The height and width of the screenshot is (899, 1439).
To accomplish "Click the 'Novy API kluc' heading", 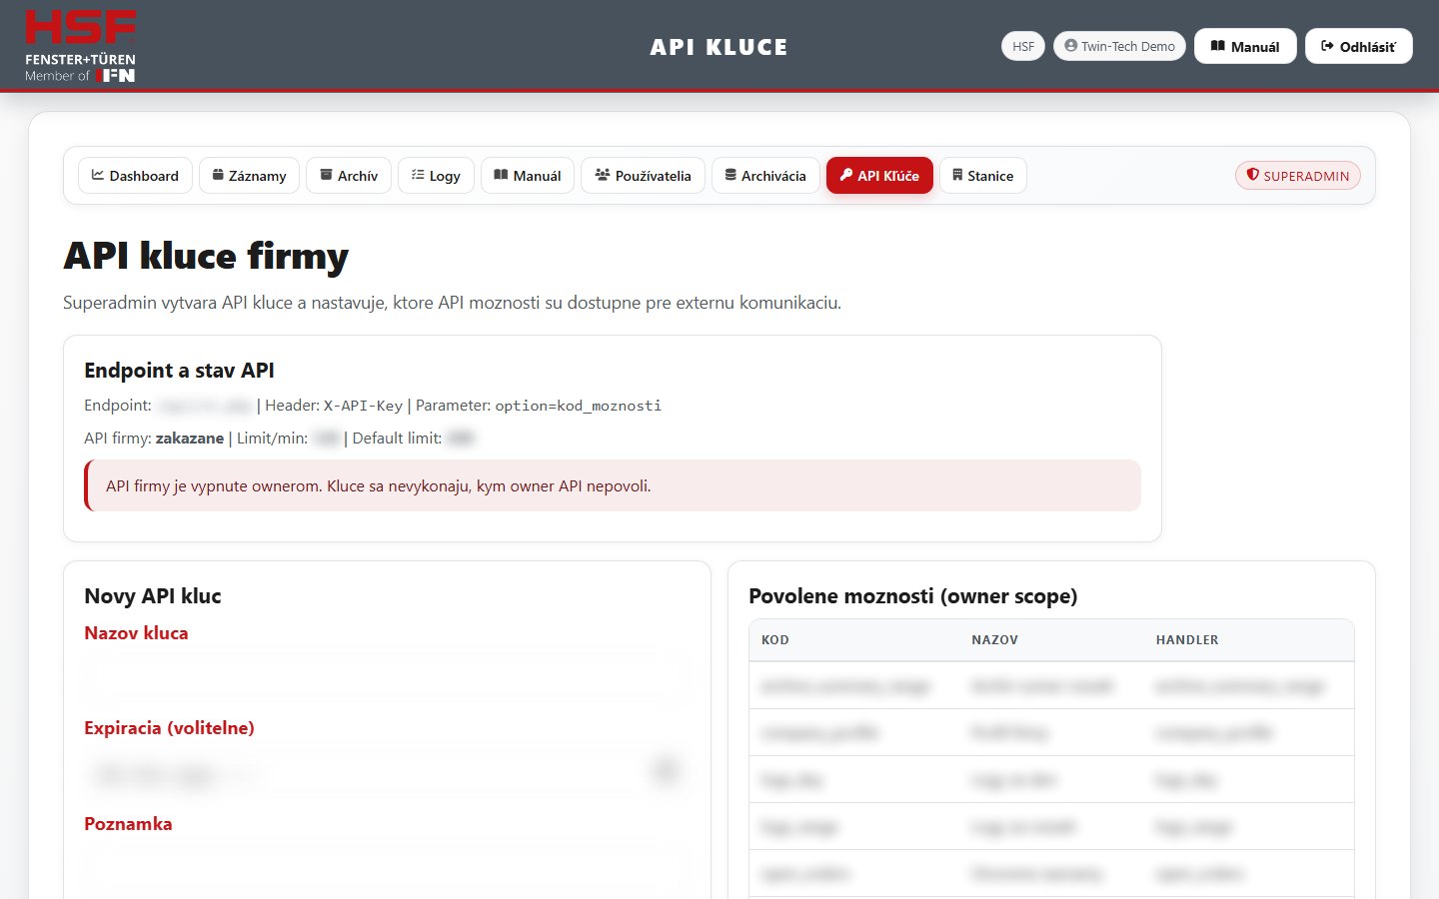I will coord(153,596).
